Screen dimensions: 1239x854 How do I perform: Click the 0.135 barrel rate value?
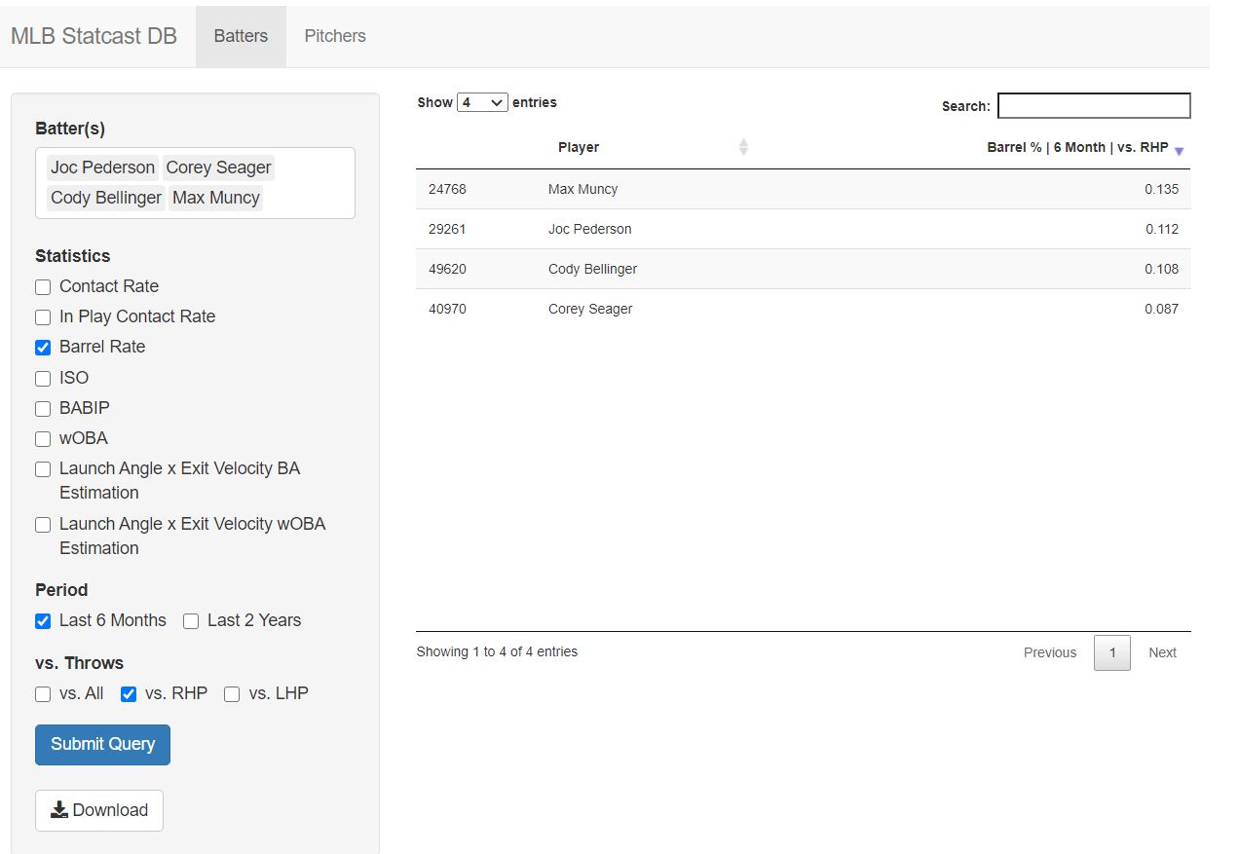[x=1161, y=189]
